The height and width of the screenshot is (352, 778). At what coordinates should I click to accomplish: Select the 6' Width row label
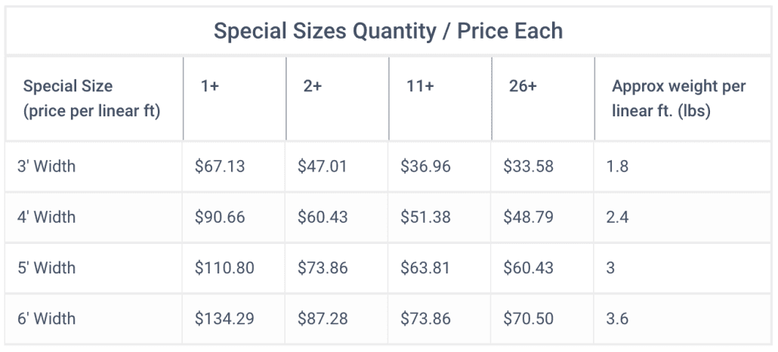[x=47, y=318]
